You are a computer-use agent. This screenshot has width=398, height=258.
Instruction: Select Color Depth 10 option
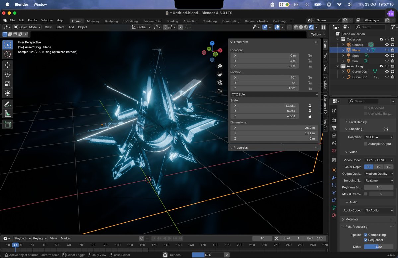click(x=378, y=167)
